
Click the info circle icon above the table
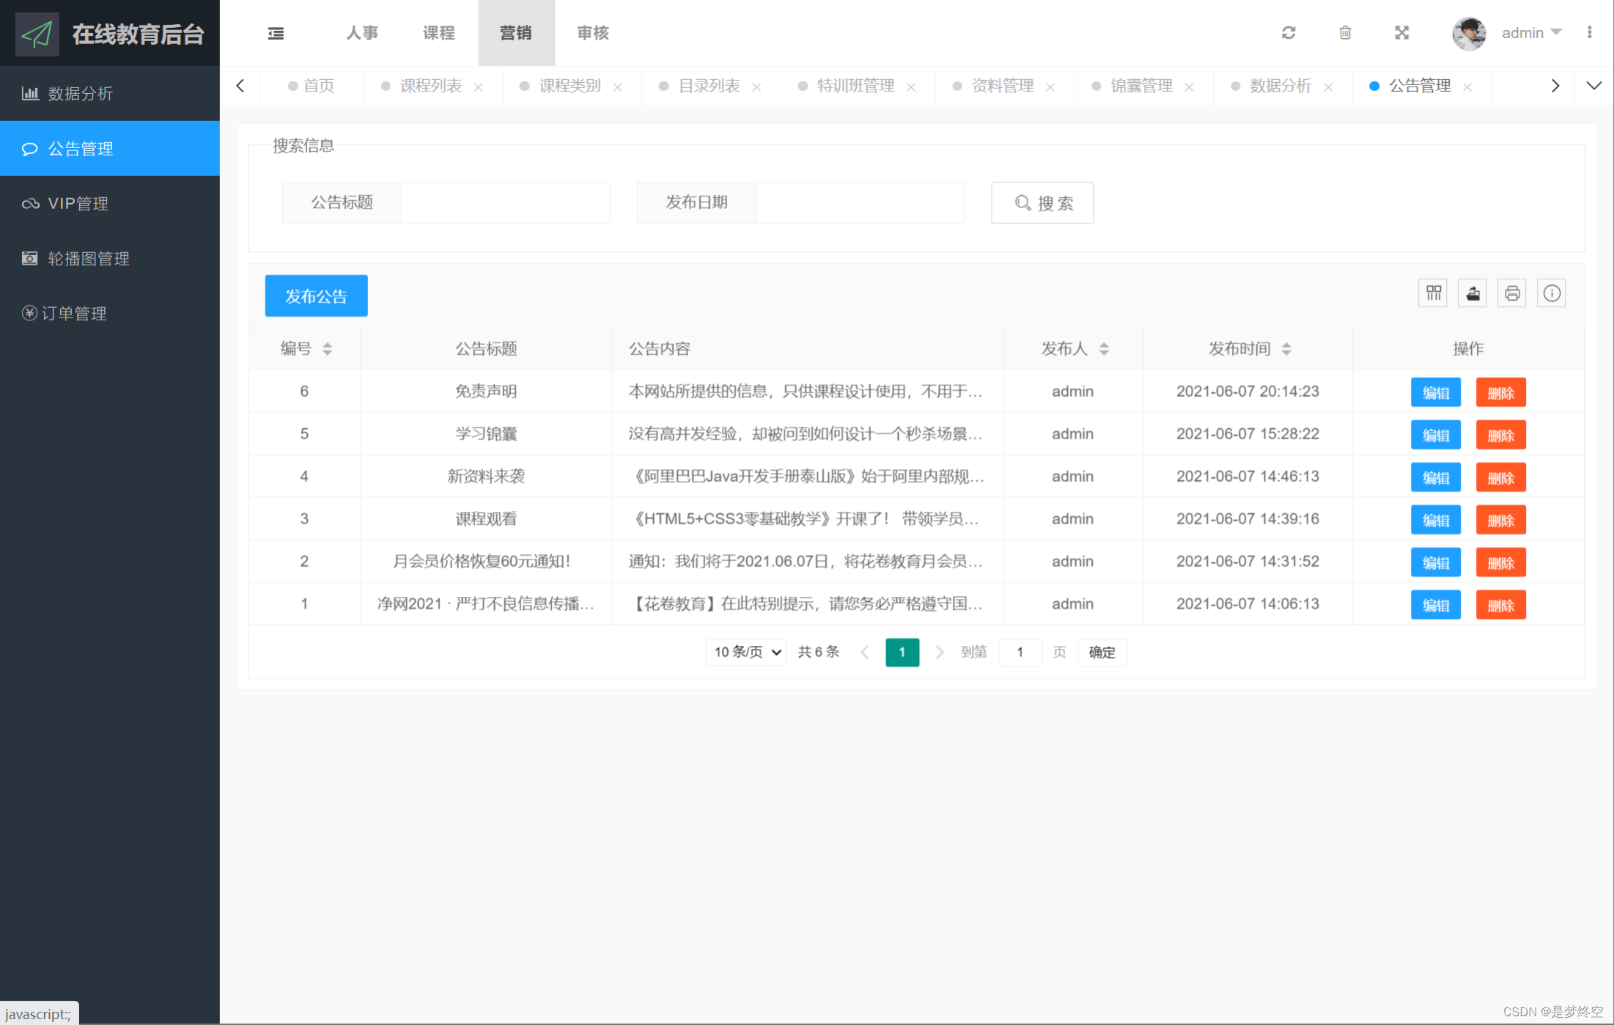click(x=1552, y=293)
